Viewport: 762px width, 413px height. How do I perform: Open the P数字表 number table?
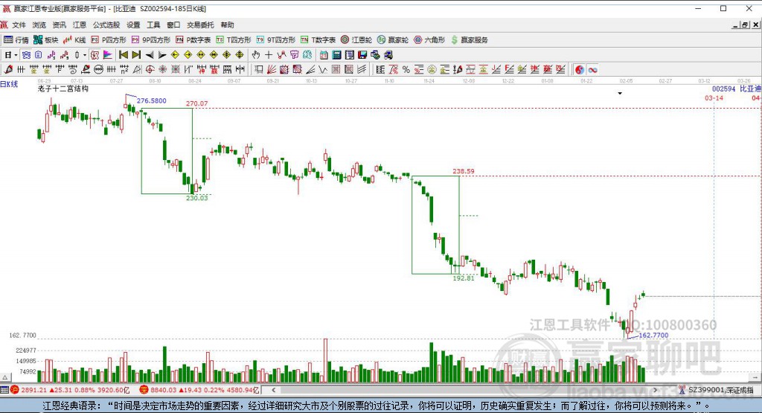(193, 40)
